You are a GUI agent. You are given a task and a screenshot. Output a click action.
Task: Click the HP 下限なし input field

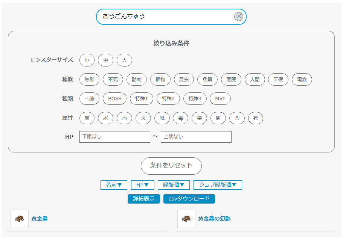pyautogui.click(x=114, y=137)
